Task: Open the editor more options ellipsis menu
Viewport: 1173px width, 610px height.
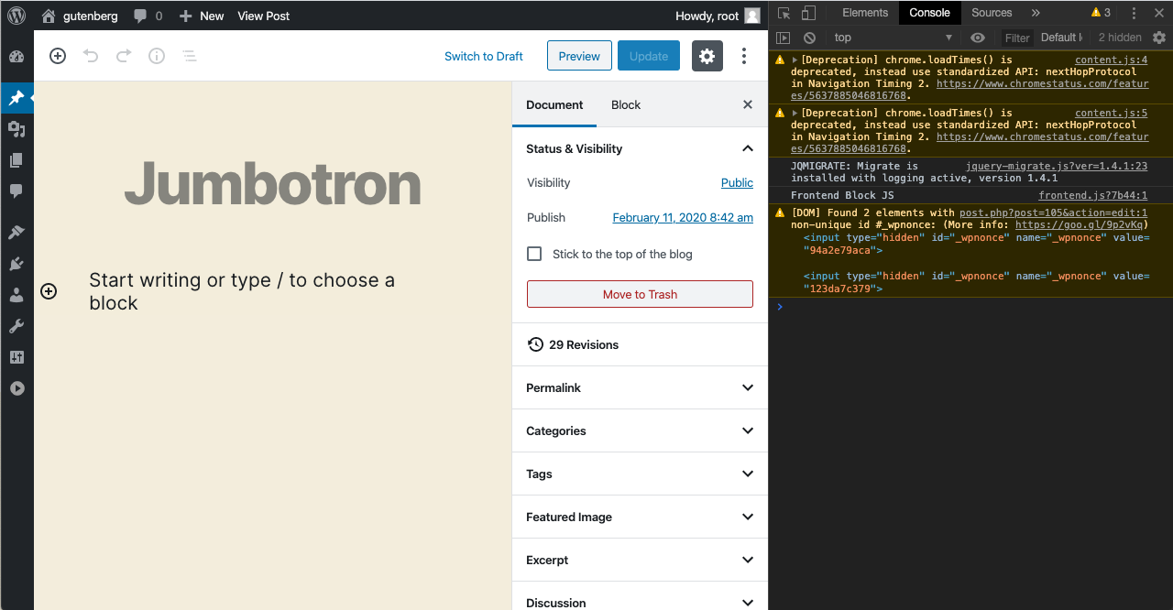Action: coord(743,56)
